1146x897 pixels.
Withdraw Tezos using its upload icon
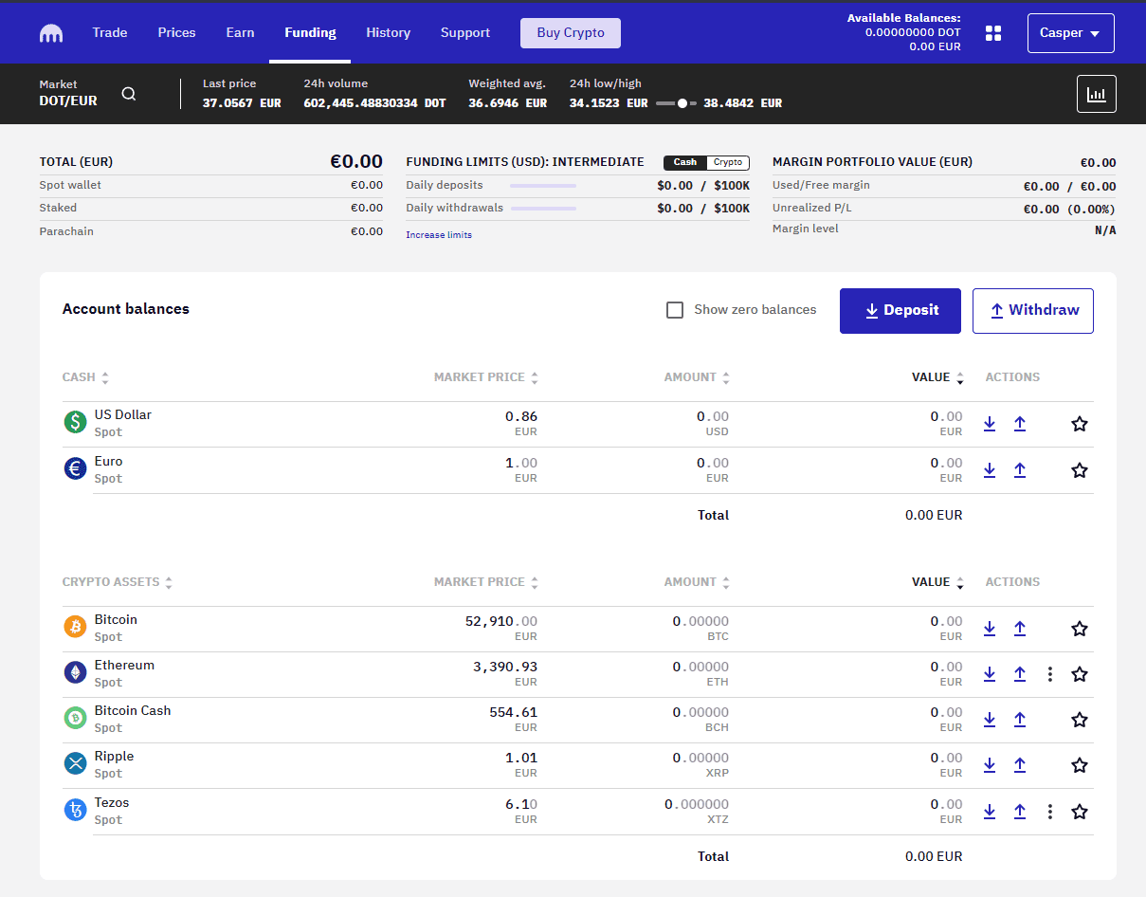tap(1020, 812)
